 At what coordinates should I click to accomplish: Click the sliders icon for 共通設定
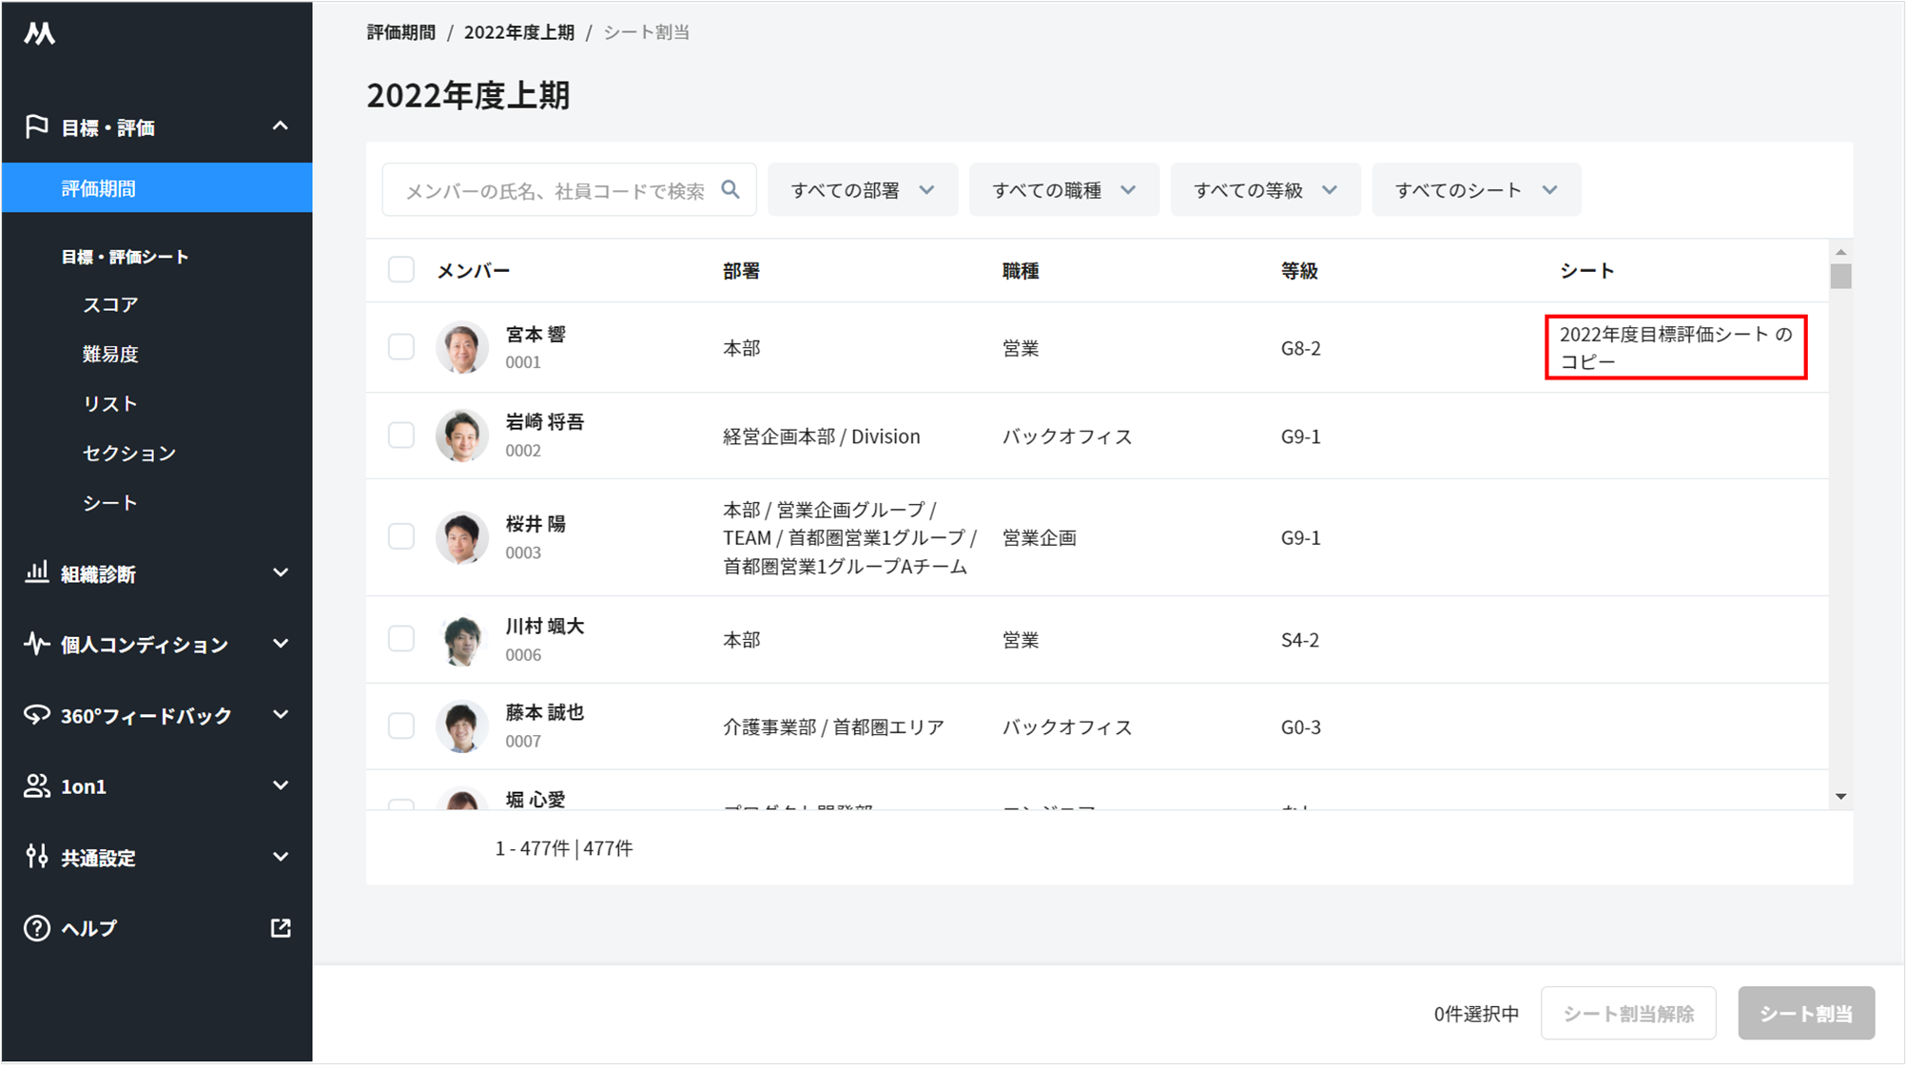[36, 857]
